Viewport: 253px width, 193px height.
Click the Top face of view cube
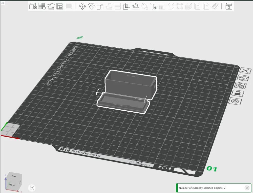coord(14,176)
